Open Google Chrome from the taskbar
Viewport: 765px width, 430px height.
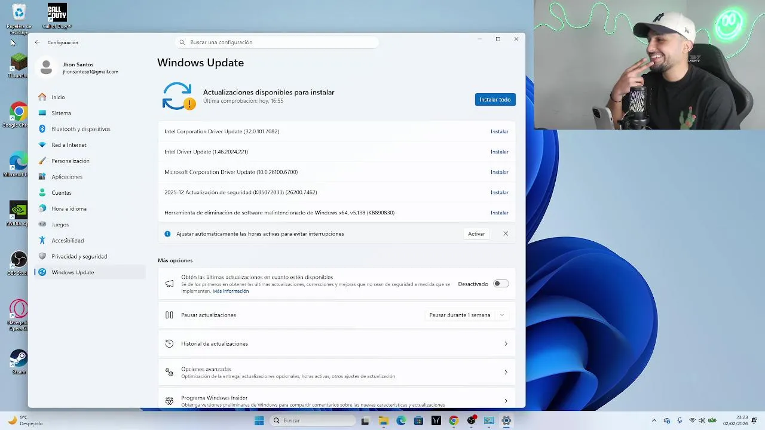(454, 421)
